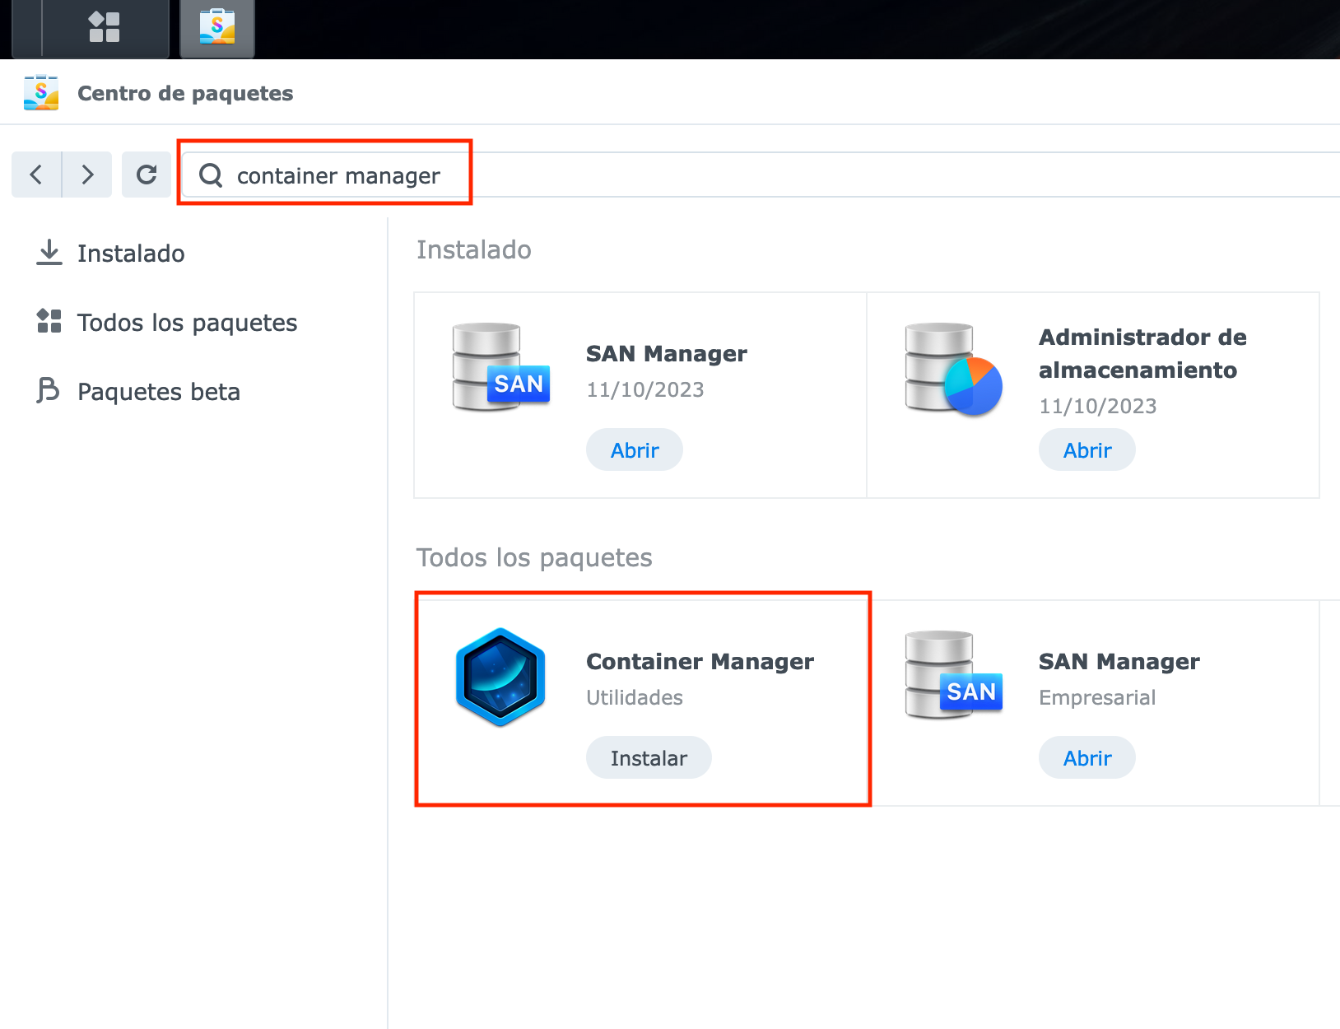Refresh the package list
This screenshot has width=1340, height=1029.
click(147, 175)
